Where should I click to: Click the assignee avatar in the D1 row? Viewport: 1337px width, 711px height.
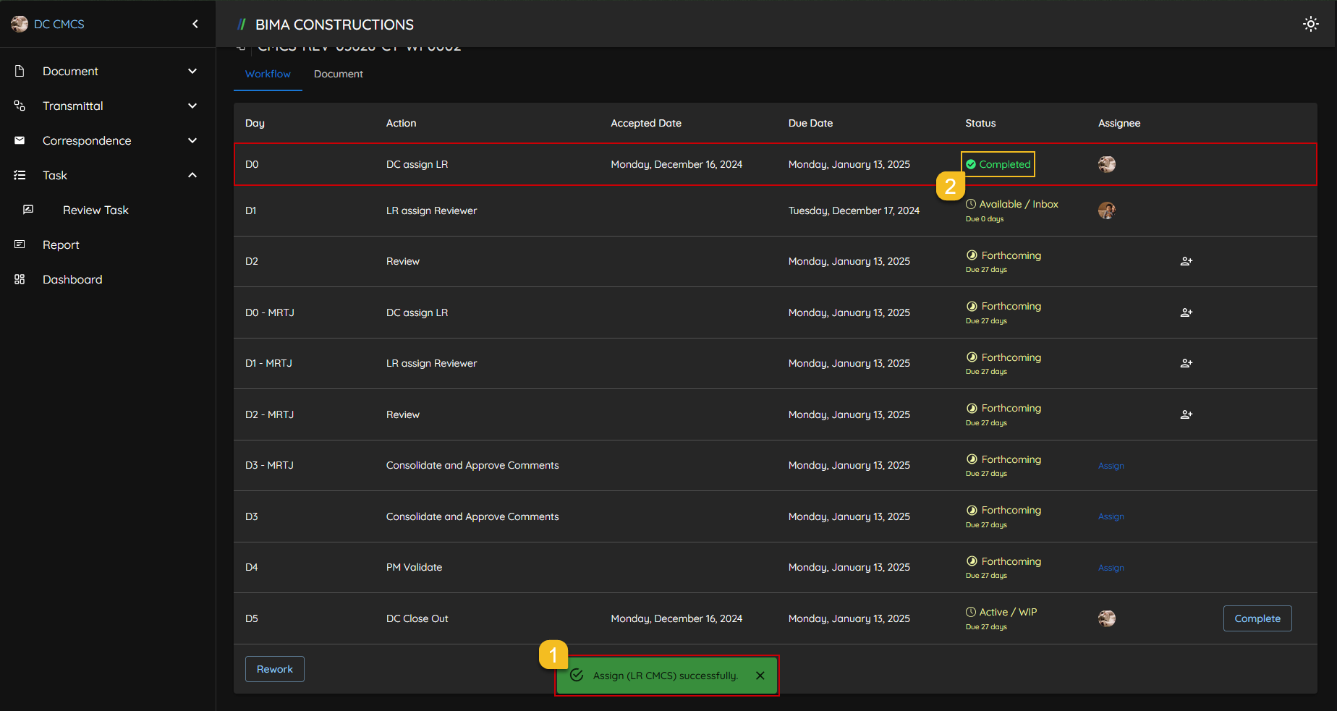[x=1106, y=210]
